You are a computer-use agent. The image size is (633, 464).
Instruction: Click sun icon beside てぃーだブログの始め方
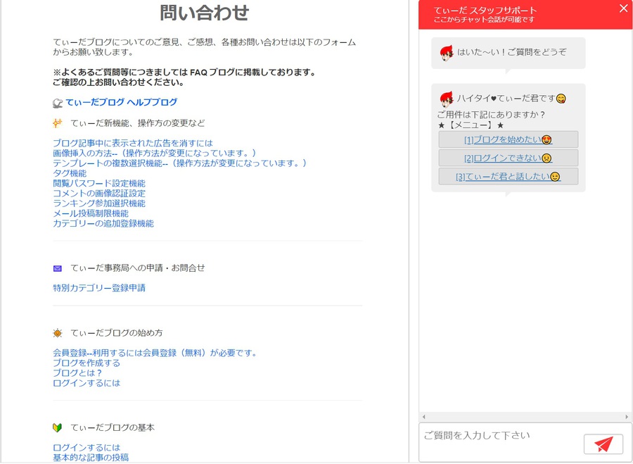(58, 333)
